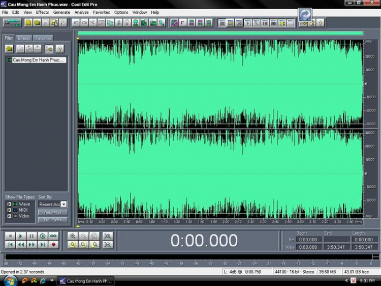Click the 2:00 mark on the time ruler
The image size is (381, 286).
click(x=226, y=222)
